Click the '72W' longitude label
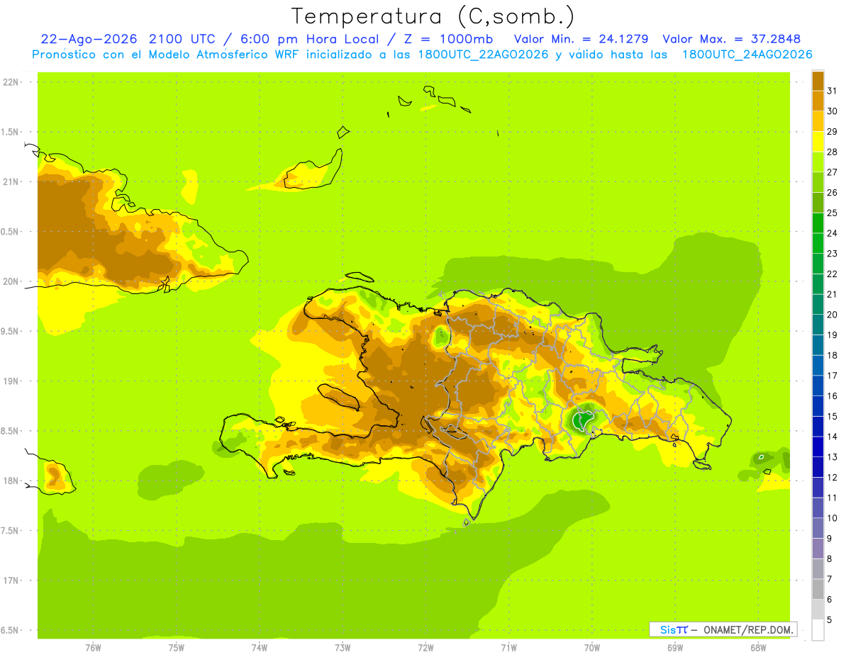Image resolution: width=851 pixels, height=657 pixels. click(425, 648)
